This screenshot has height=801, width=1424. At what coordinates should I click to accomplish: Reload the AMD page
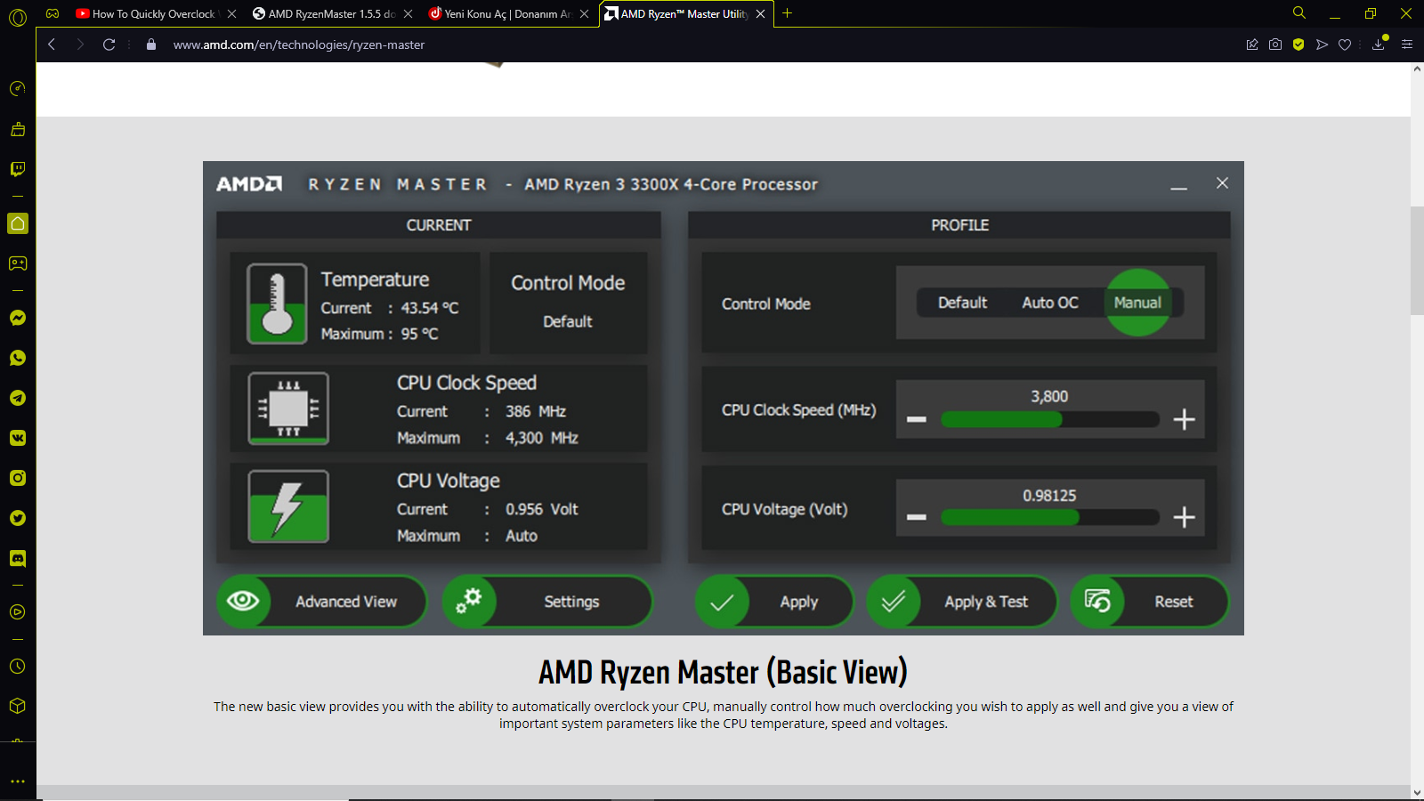pyautogui.click(x=109, y=44)
